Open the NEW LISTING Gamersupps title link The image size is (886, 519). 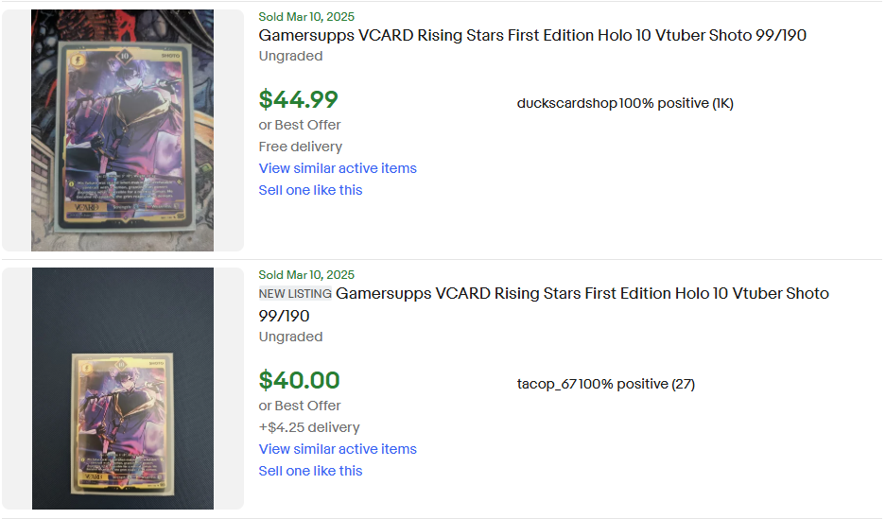click(x=582, y=293)
